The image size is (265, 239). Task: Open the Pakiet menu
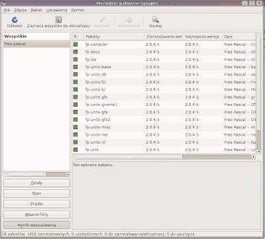pos(36,10)
